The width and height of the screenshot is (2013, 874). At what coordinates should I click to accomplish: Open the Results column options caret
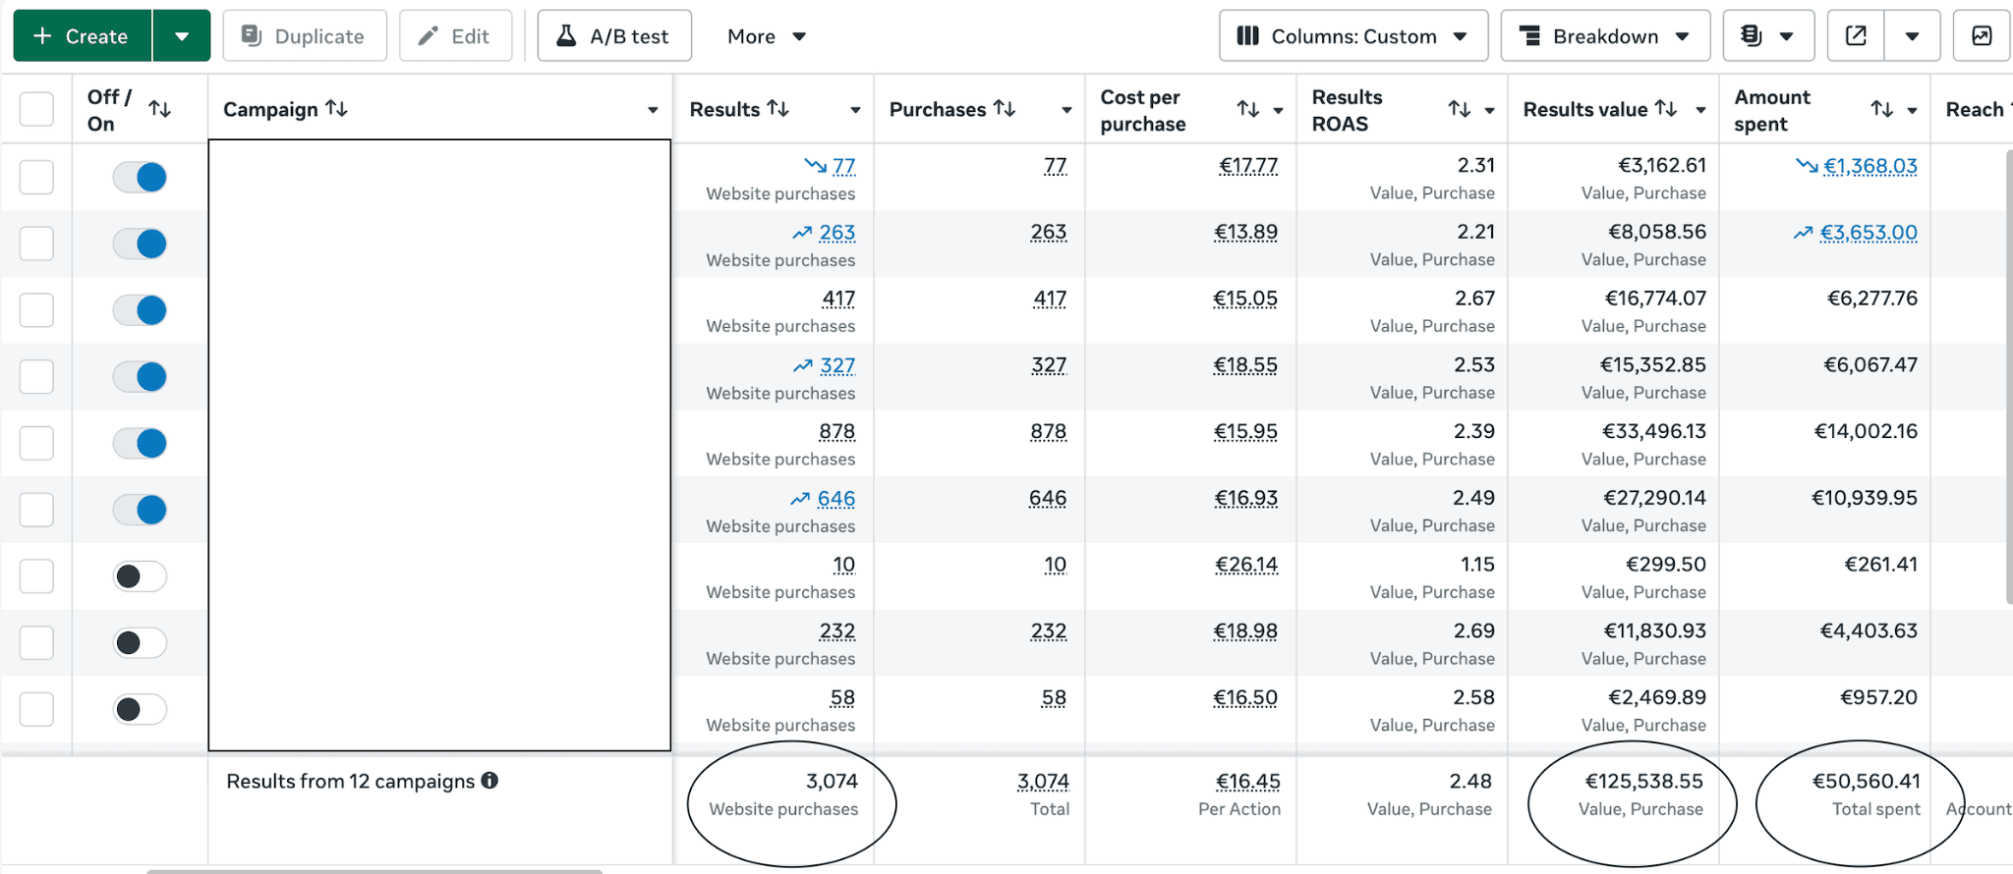pyautogui.click(x=855, y=110)
